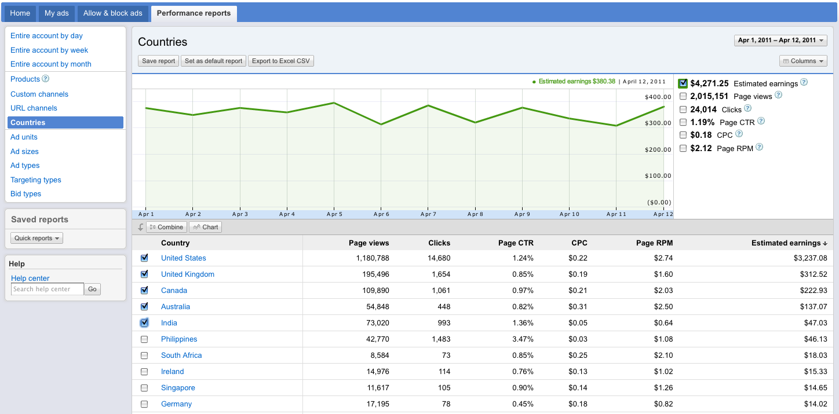Check the Philippines row checkbox

pyautogui.click(x=144, y=339)
